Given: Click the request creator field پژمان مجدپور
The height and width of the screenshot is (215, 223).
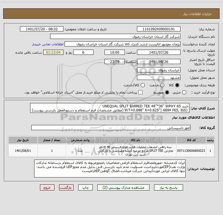Looking at the screenshot, I should click(123, 44).
